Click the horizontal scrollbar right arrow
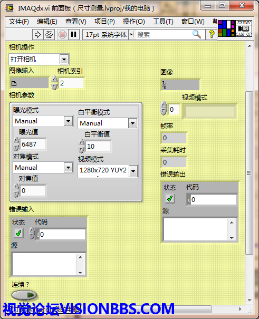This screenshot has height=319, width=259. [x=241, y=309]
